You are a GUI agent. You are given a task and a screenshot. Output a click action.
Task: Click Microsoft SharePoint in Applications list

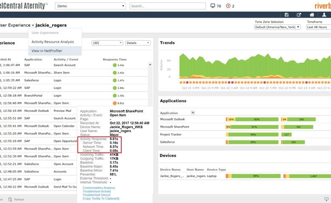pos(174,127)
